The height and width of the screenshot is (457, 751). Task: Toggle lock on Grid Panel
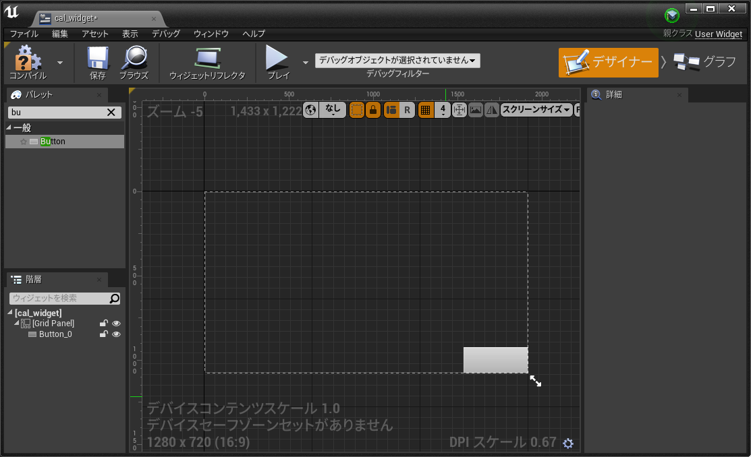pyautogui.click(x=103, y=323)
